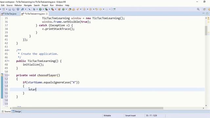Click the Smart Insert status entry
Image resolution: width=210 pixels, height=118 pixels.
(x=131, y=115)
